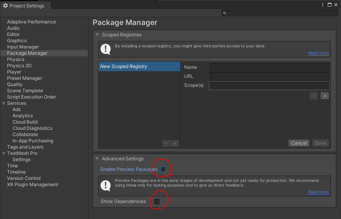Go to Graphics settings
Viewport: 341px width, 219px height.
(17, 41)
